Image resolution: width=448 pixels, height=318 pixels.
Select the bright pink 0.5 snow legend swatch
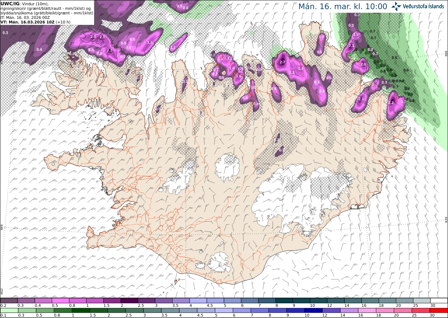60,300
